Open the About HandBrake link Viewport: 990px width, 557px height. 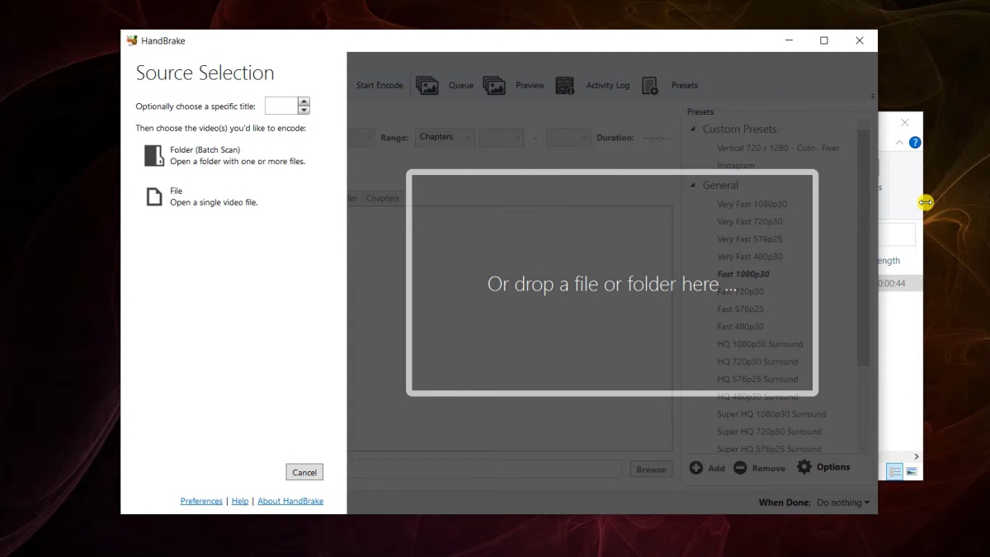pos(290,501)
